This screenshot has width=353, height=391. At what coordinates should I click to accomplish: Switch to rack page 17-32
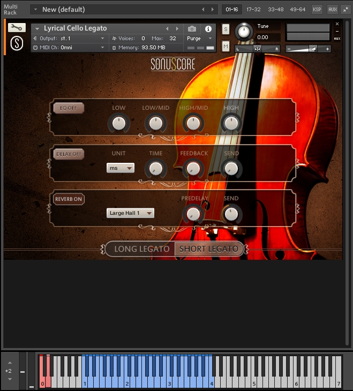click(253, 10)
